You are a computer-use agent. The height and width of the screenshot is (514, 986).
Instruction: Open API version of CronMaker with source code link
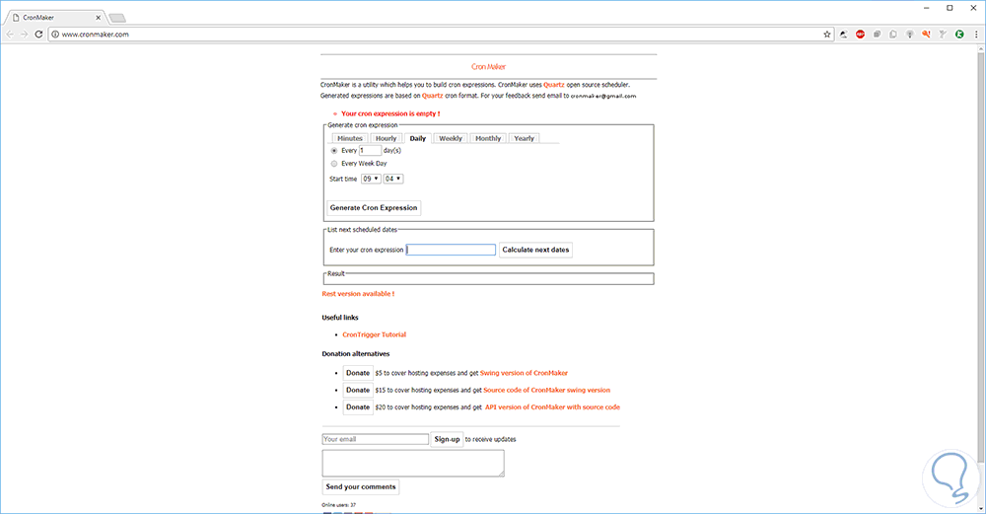click(x=552, y=407)
